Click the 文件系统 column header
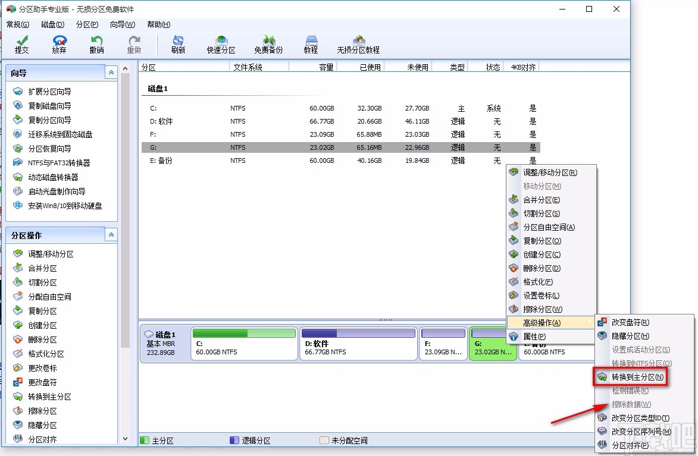The image size is (698, 456). [259, 67]
